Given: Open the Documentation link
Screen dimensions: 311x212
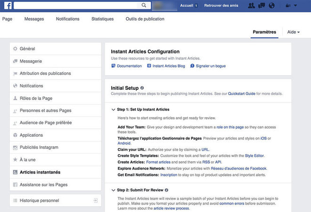Looking at the screenshot, I should click(x=129, y=66).
